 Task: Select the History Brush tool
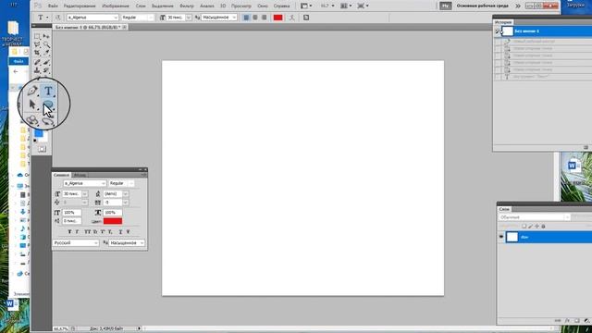click(46, 70)
